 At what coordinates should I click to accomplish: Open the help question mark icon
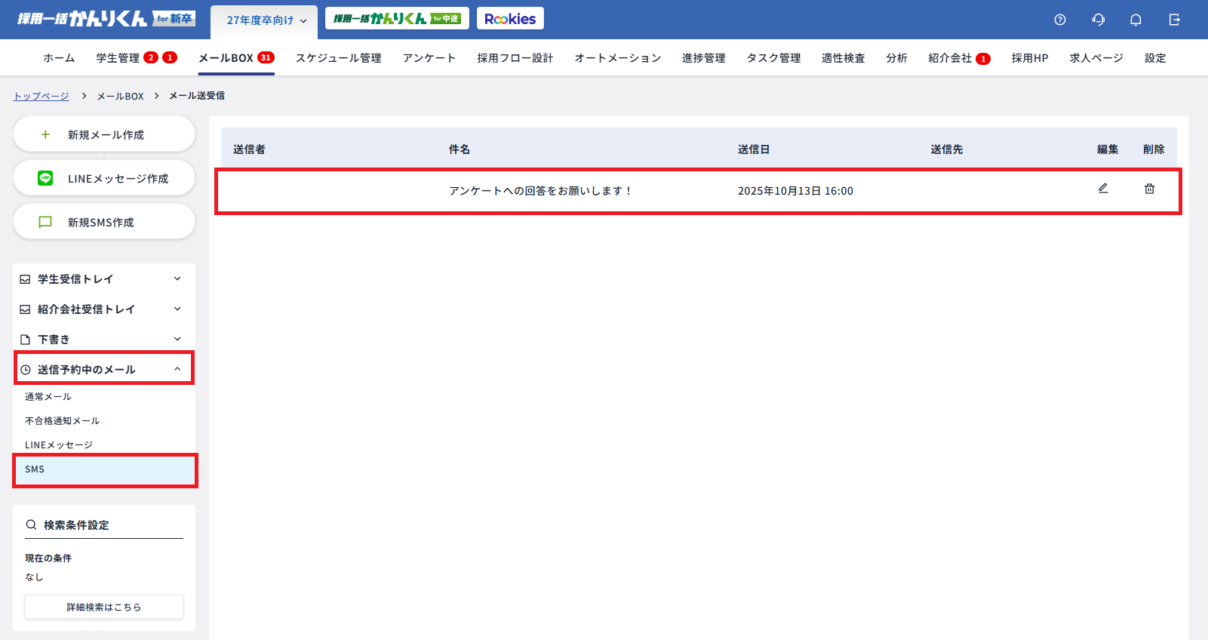pyautogui.click(x=1060, y=20)
